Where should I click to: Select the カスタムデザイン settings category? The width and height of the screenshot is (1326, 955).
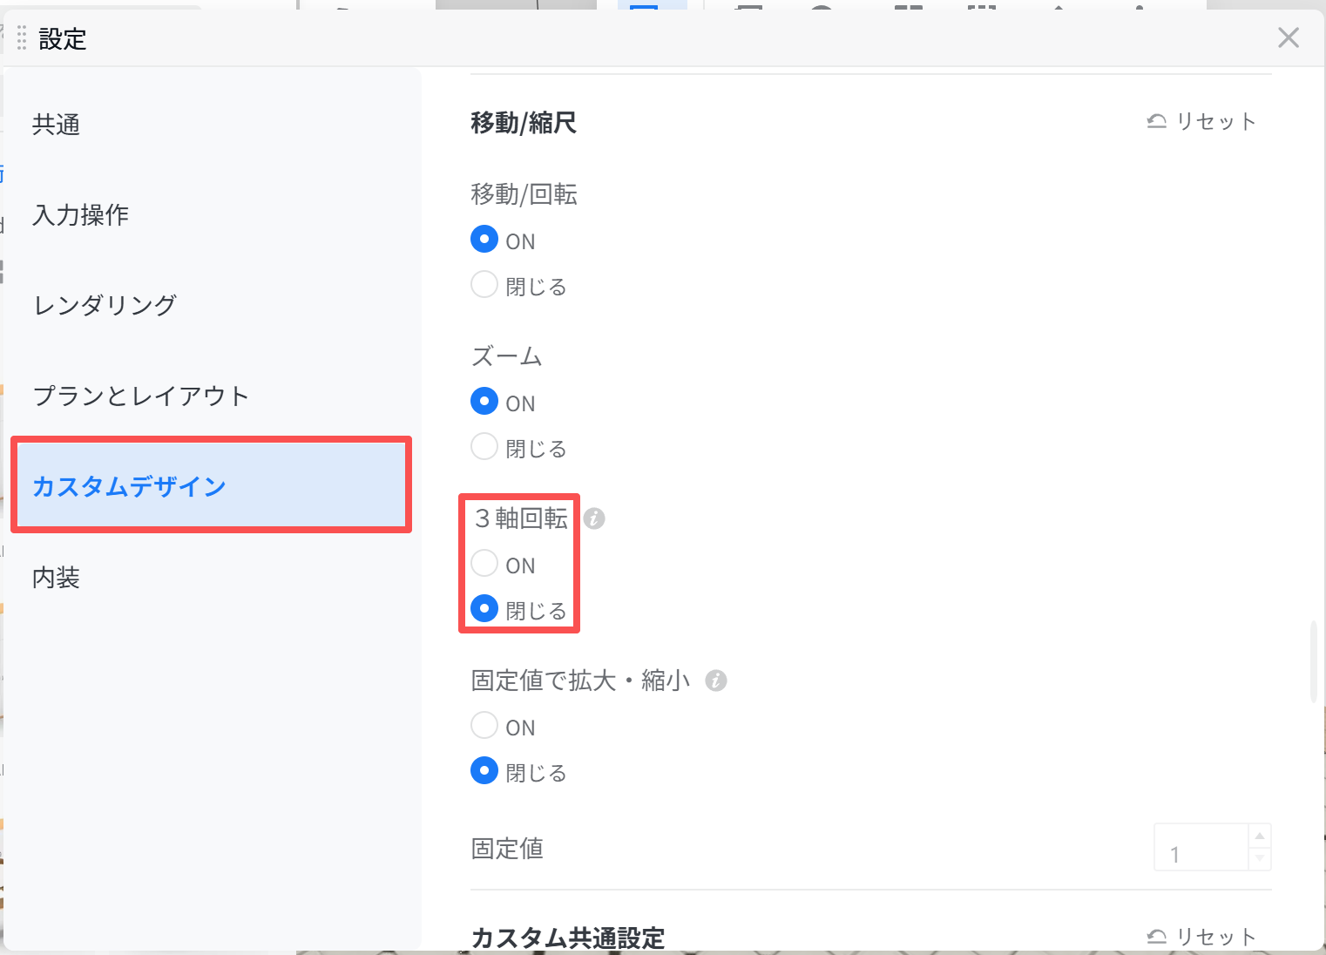pos(211,485)
